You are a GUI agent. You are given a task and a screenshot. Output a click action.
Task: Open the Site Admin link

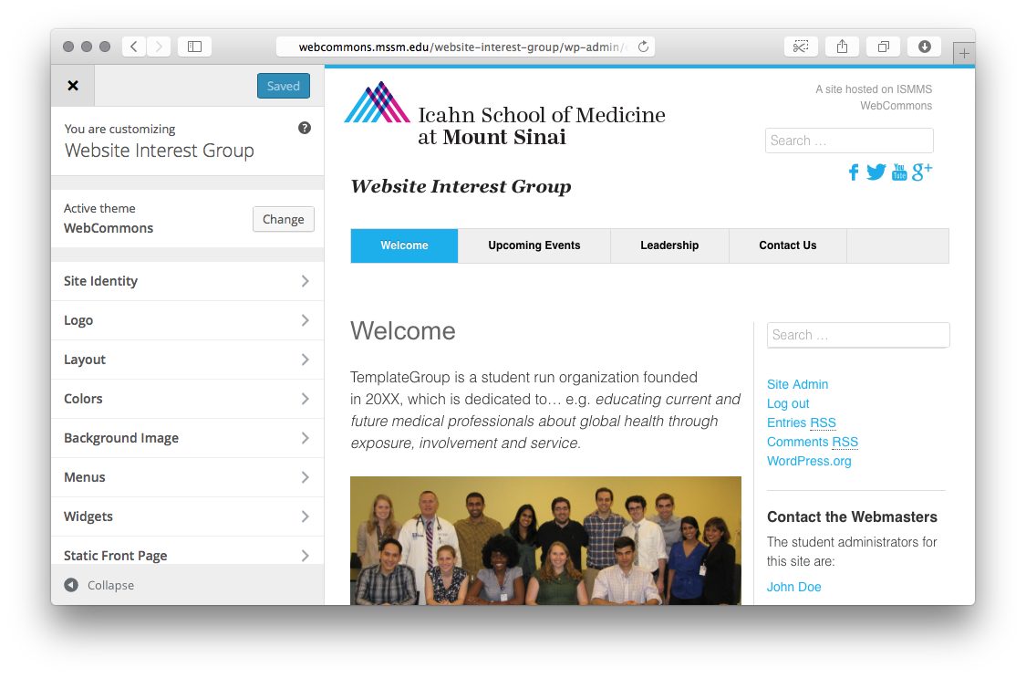[x=798, y=384]
